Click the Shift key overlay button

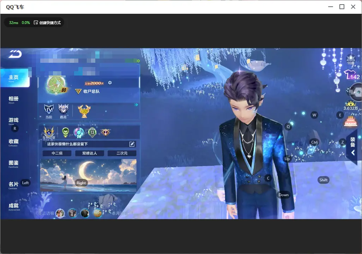pyautogui.click(x=324, y=180)
